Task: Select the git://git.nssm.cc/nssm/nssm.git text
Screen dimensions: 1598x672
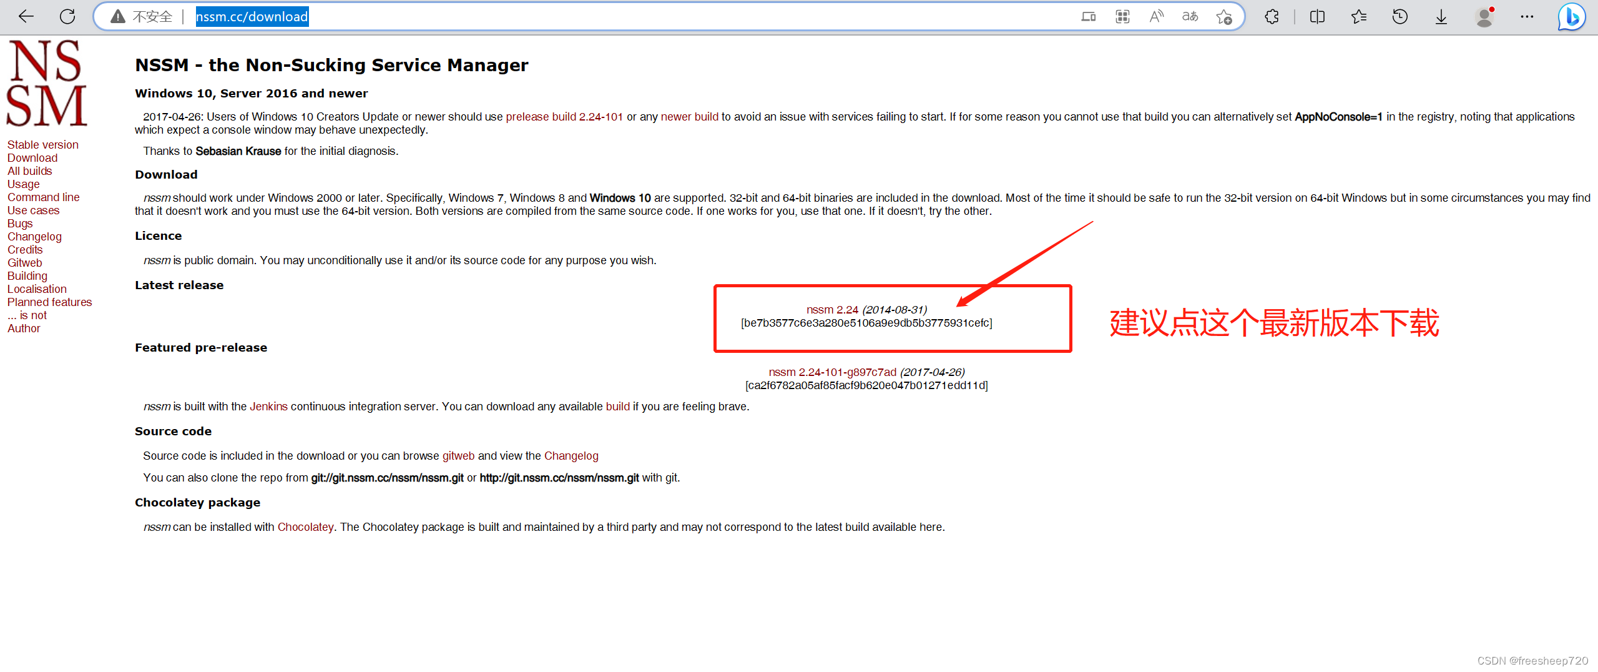Action: 388,478
